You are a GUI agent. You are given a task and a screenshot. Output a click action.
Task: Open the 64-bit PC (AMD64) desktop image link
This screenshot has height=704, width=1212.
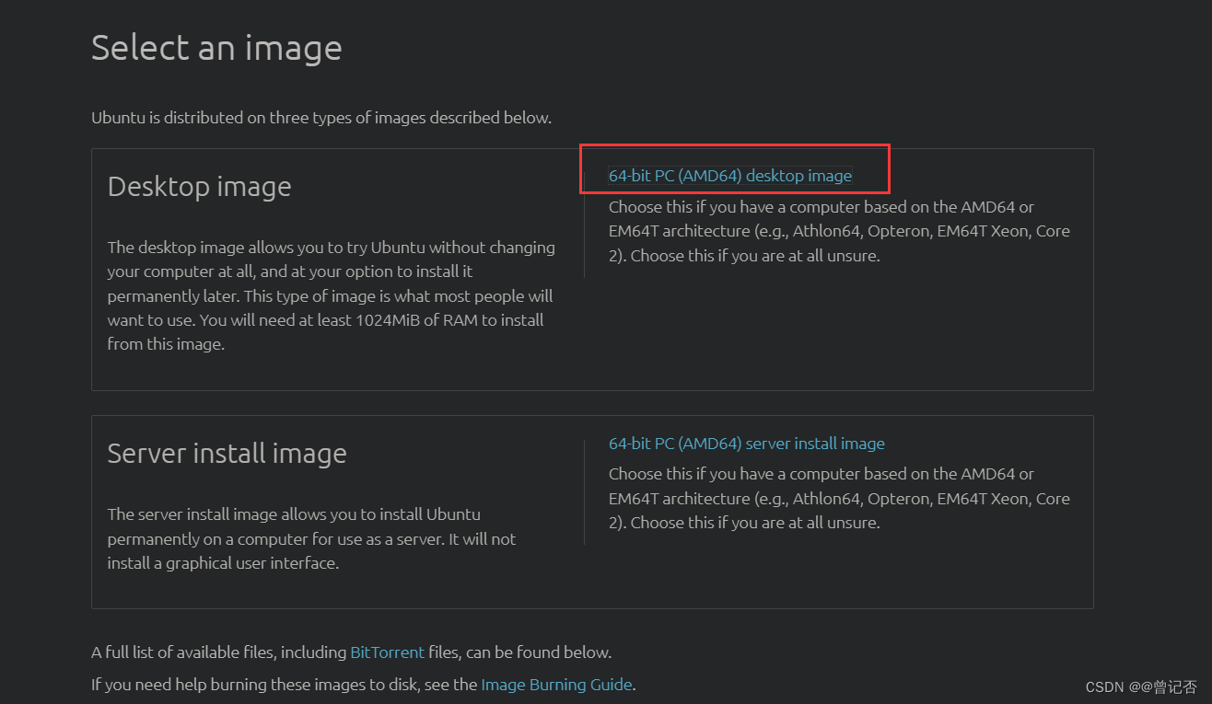click(729, 176)
